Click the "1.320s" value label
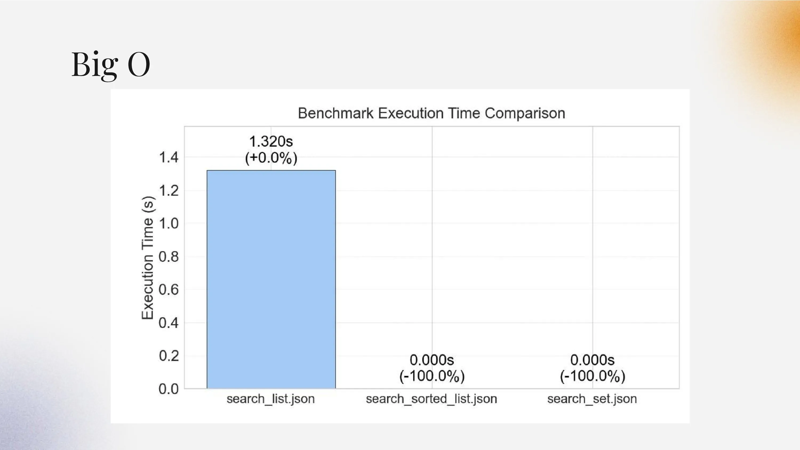 [271, 142]
